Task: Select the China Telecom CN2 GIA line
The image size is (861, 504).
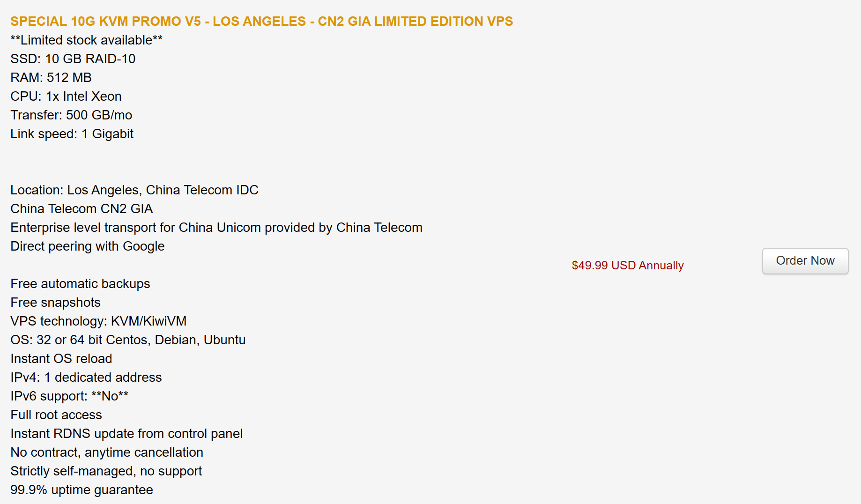Action: tap(82, 209)
